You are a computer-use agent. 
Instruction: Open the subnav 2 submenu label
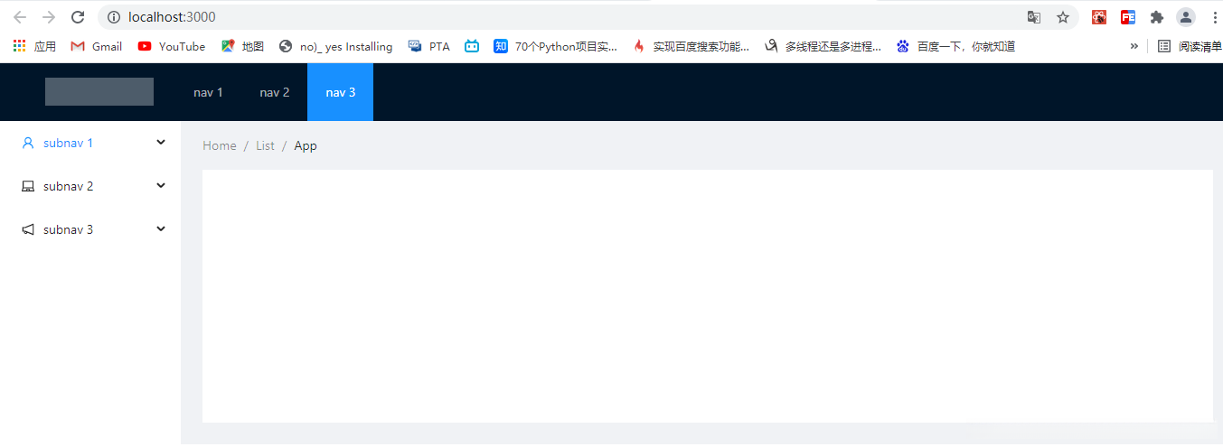pos(68,186)
